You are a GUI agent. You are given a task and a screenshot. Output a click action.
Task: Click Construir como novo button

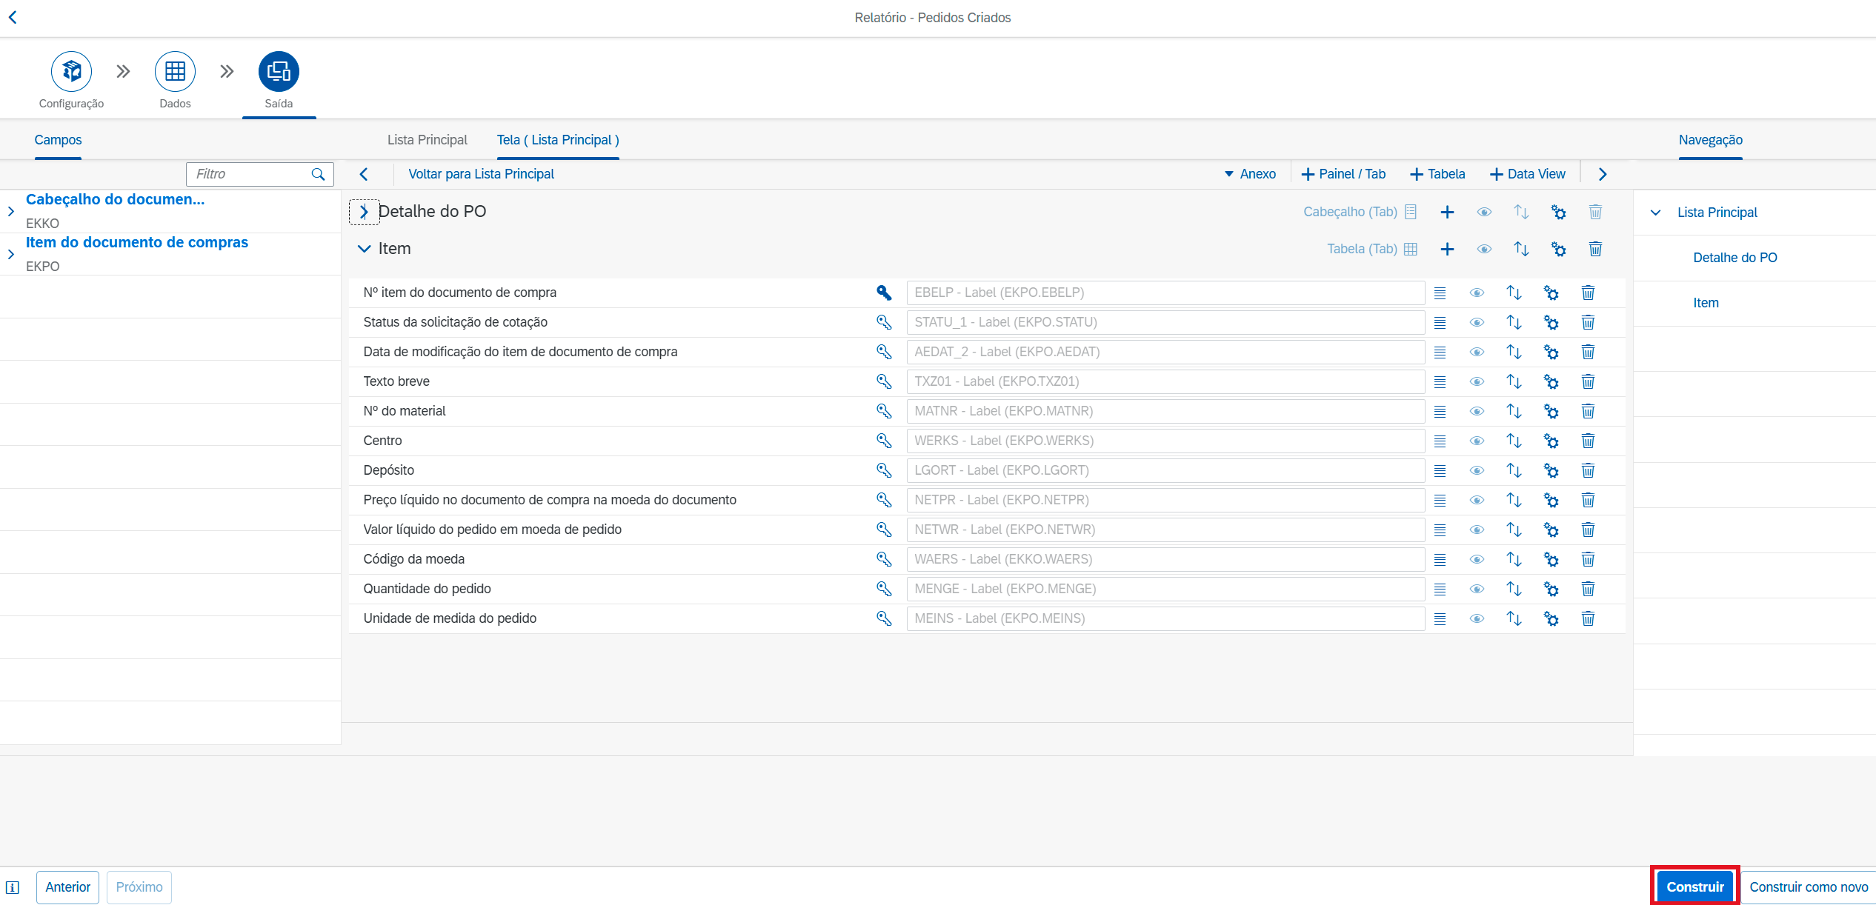tap(1809, 886)
